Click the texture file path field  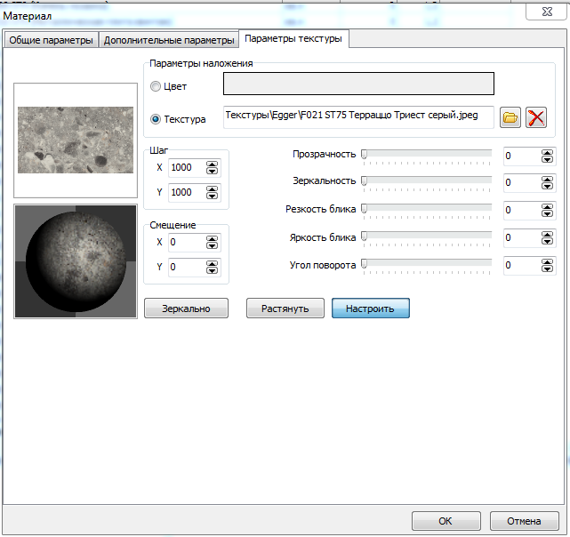[x=358, y=116]
